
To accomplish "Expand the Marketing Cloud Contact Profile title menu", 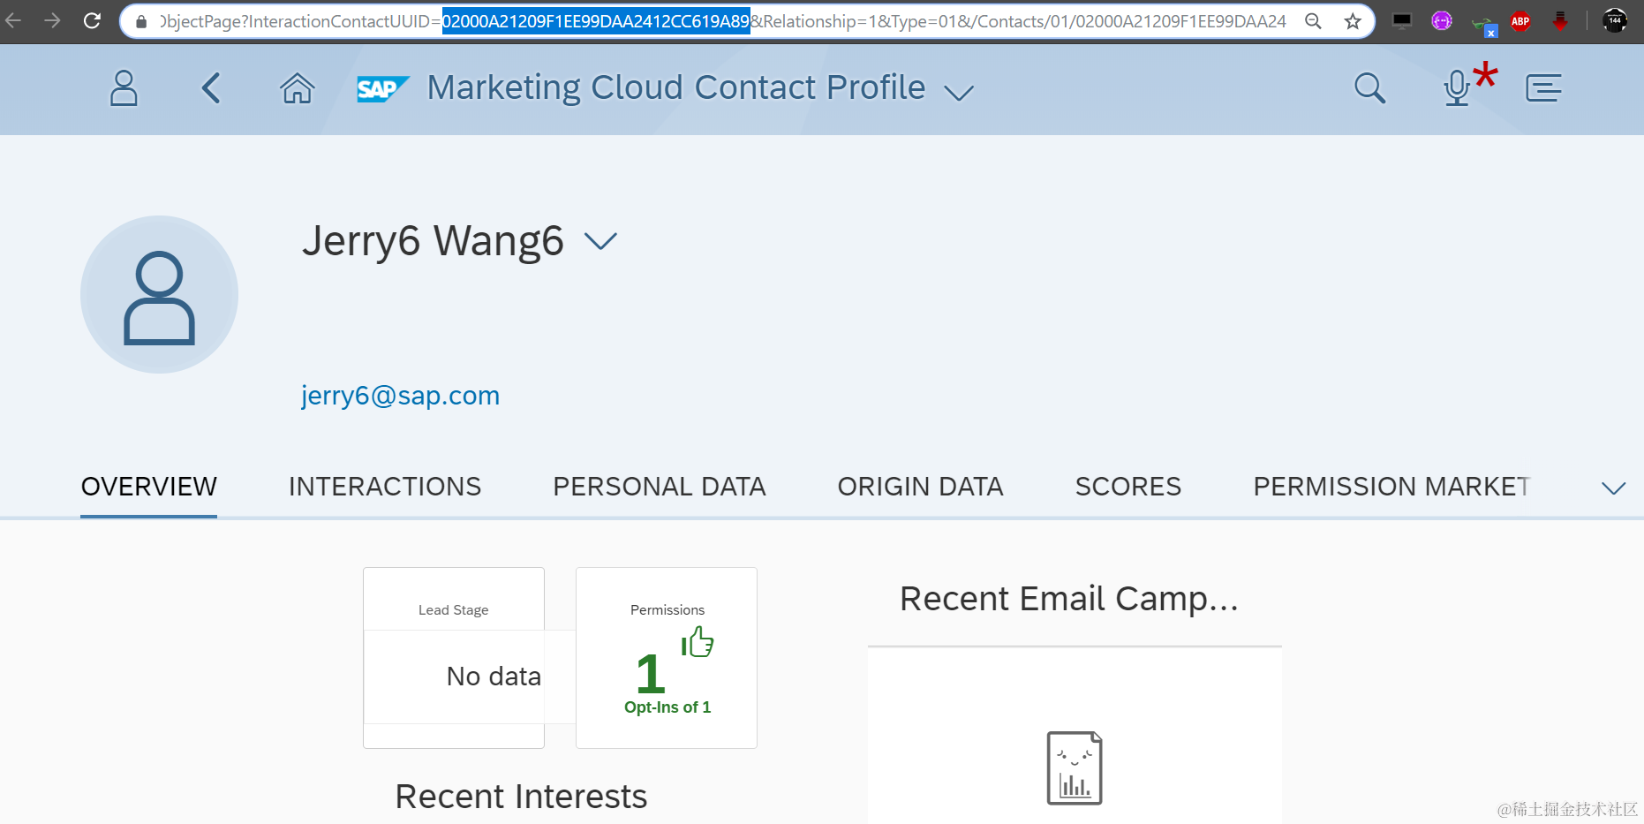I will click(959, 92).
